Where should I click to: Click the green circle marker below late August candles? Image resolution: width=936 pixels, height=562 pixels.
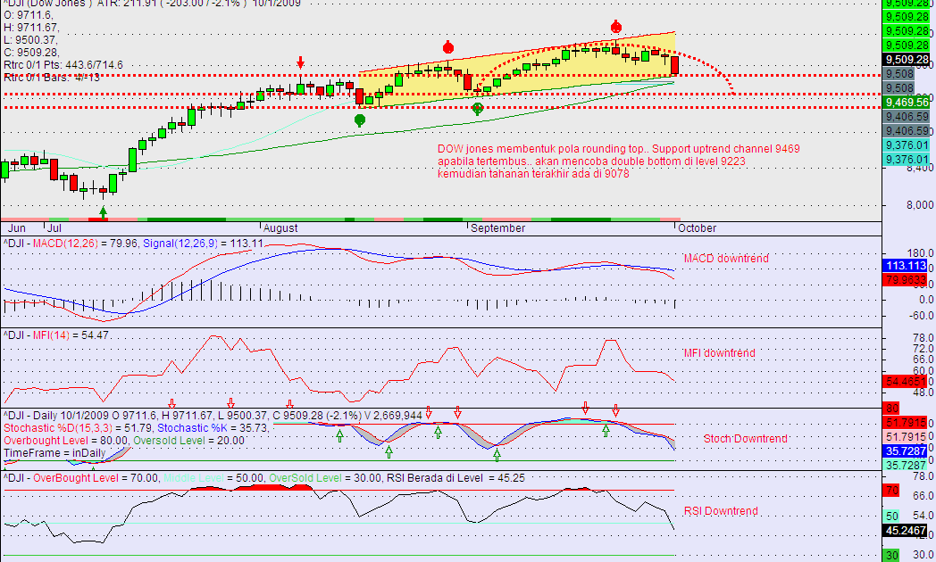pos(359,120)
